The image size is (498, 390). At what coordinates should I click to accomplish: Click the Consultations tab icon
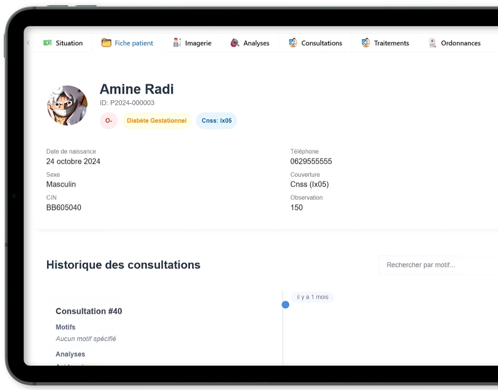click(293, 43)
